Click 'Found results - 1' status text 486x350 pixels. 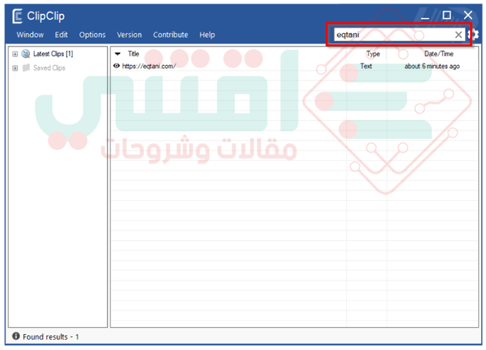tap(51, 337)
